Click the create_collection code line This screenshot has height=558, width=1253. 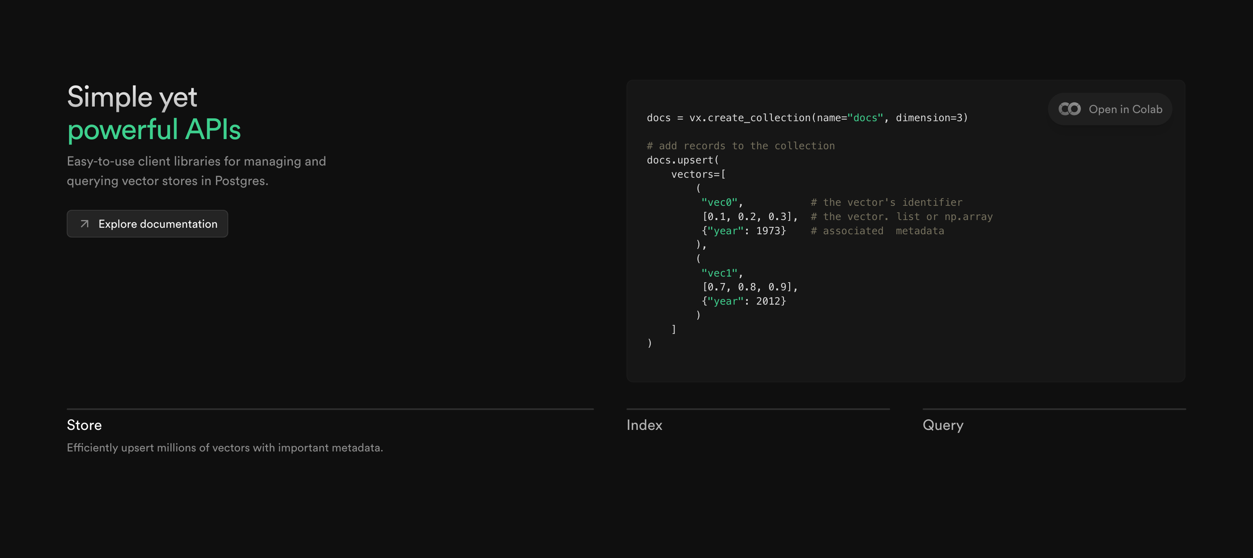806,118
